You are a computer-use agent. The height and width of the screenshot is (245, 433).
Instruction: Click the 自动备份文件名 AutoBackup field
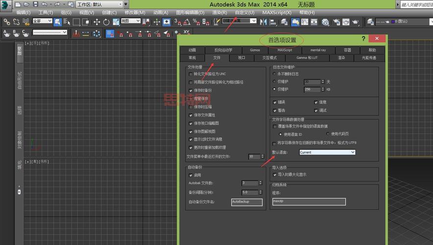click(247, 202)
